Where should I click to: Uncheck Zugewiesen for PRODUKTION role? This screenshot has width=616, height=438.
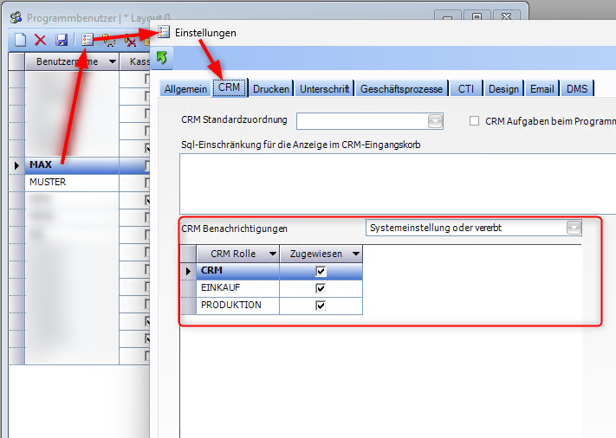(321, 306)
